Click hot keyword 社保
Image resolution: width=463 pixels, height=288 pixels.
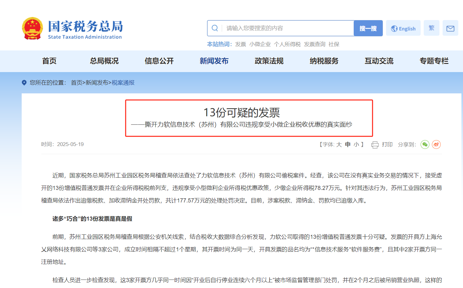click(334, 45)
